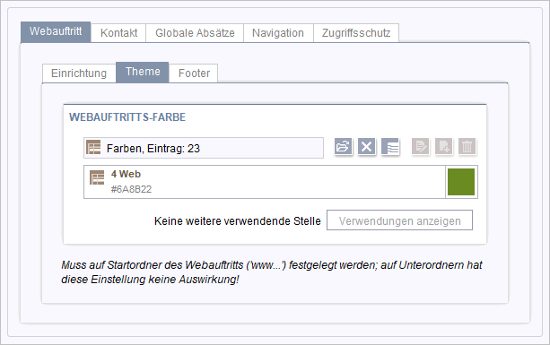Click the 4 Web entry name
The image size is (550, 345).
126,174
